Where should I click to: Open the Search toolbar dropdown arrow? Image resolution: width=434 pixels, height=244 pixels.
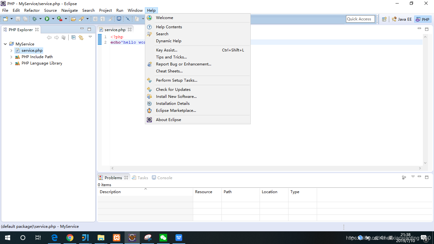point(87,19)
